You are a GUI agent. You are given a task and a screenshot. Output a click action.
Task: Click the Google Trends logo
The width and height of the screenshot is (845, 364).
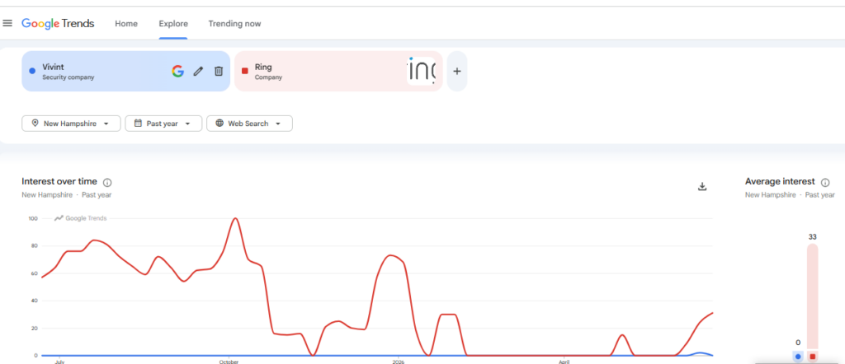pos(58,24)
